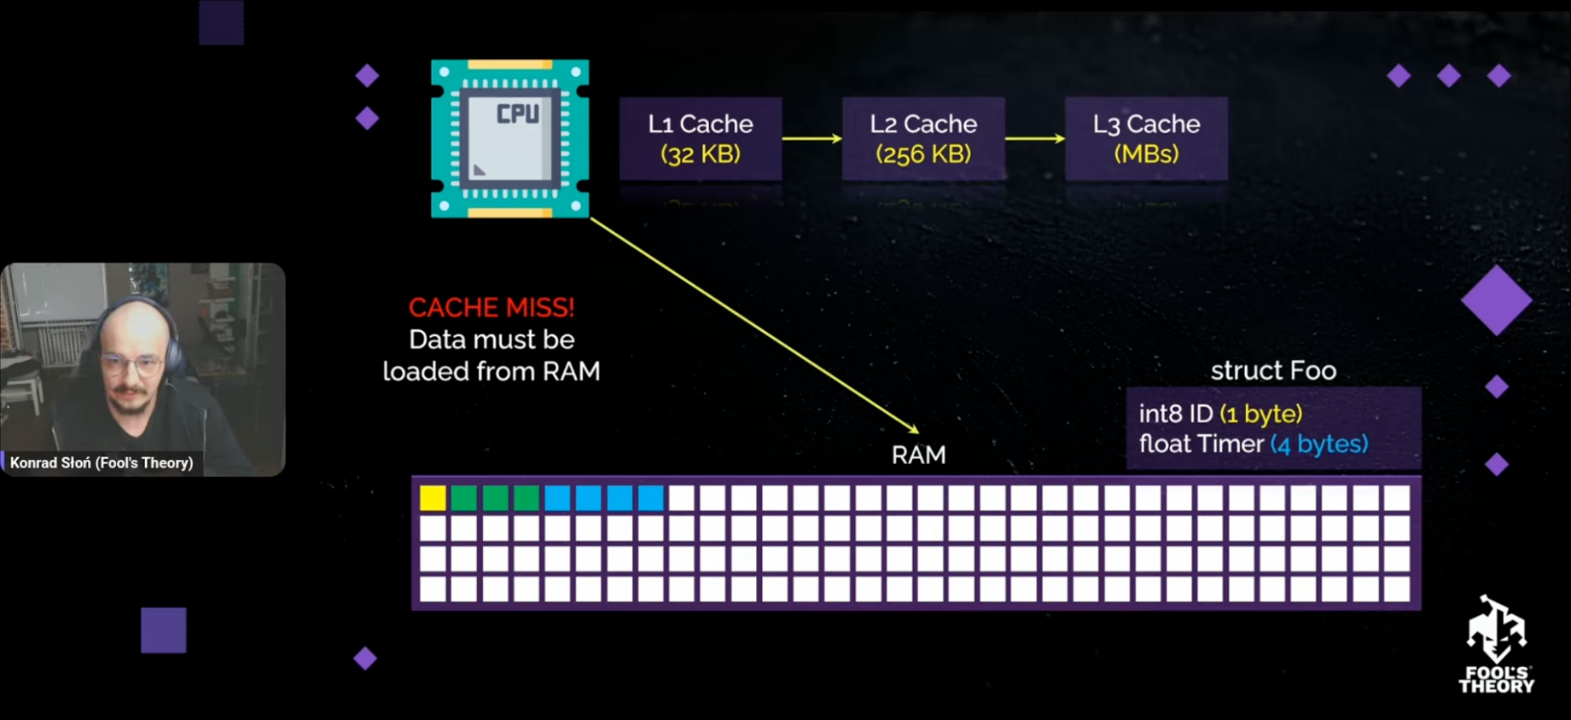Click the float Timer (4 bytes) line
The height and width of the screenshot is (720, 1571).
(x=1253, y=444)
